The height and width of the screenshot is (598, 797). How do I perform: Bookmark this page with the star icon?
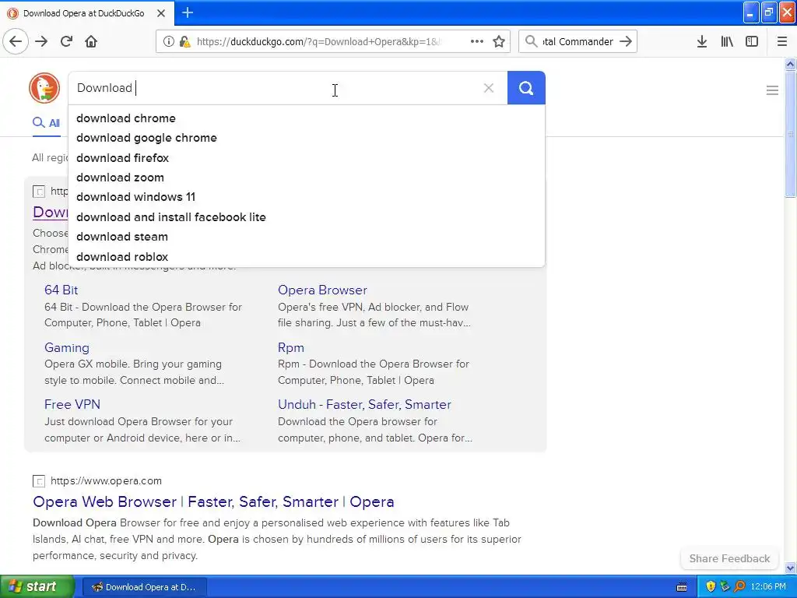point(499,42)
